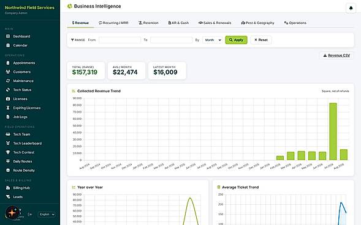361x225 pixels.
Task: Click the Year over Year chart icon
Action: pos(74,187)
